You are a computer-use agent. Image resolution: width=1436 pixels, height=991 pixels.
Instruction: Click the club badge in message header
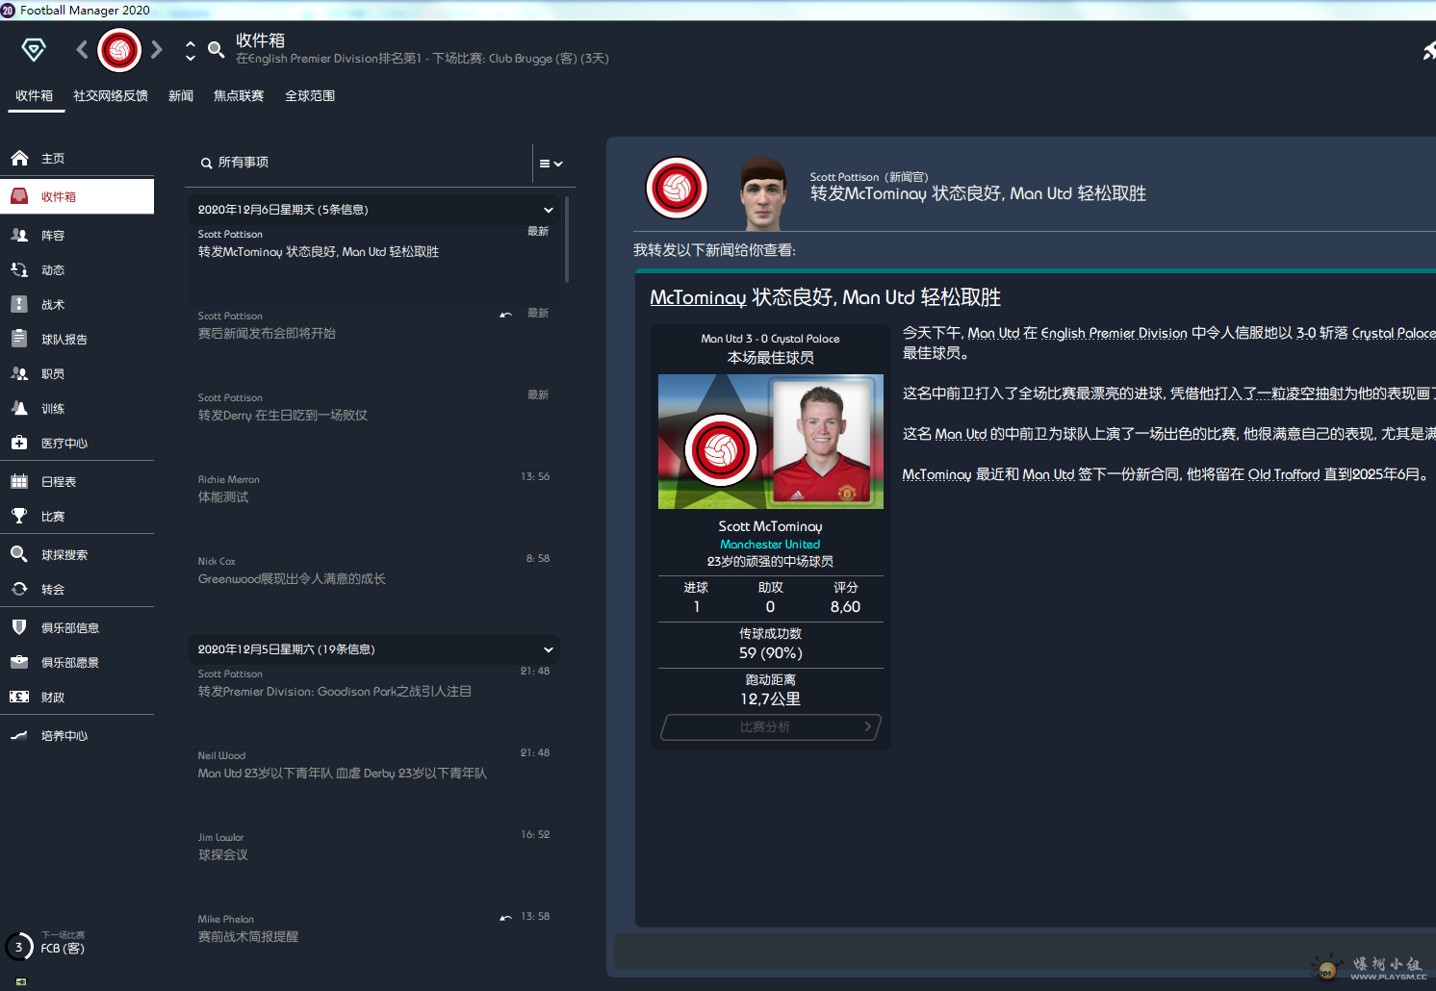[x=677, y=188]
